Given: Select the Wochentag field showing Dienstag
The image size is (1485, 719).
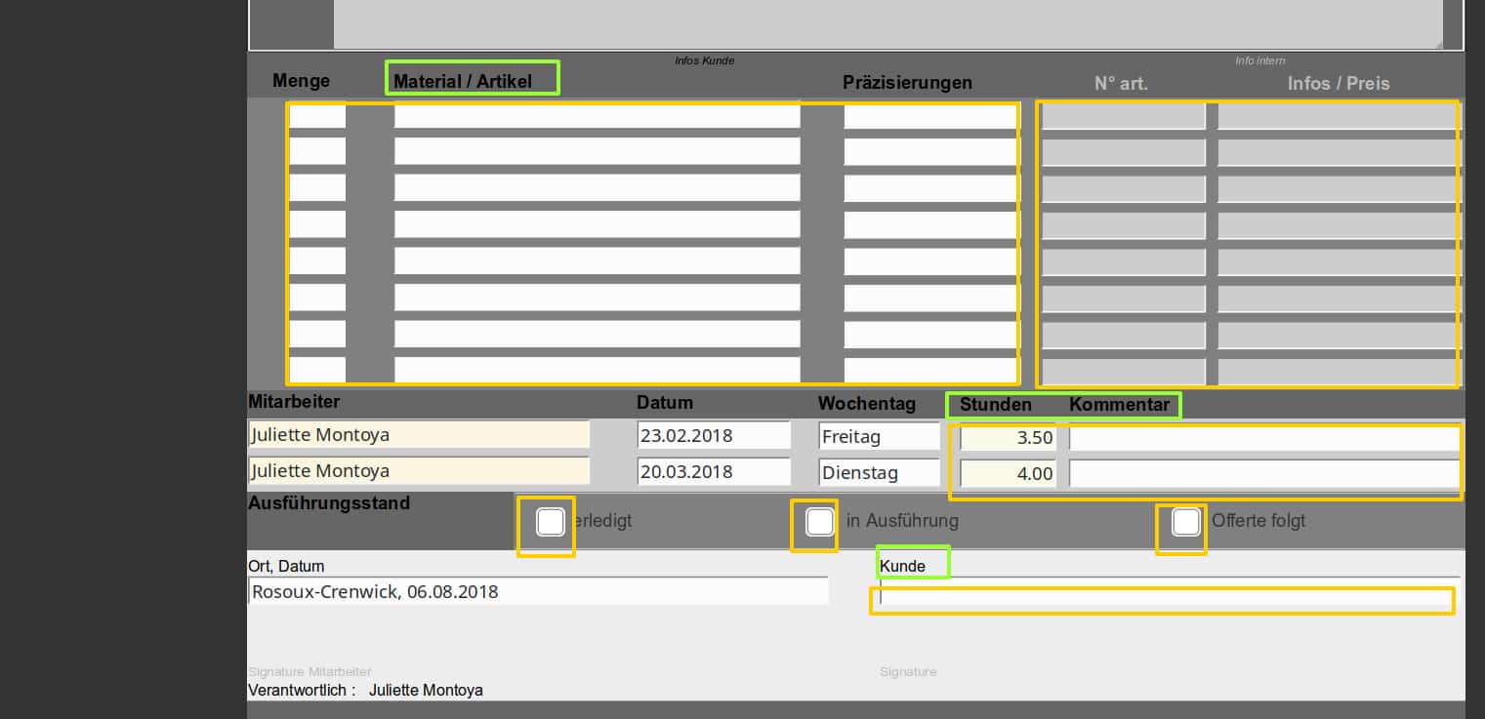Looking at the screenshot, I should tap(878, 472).
